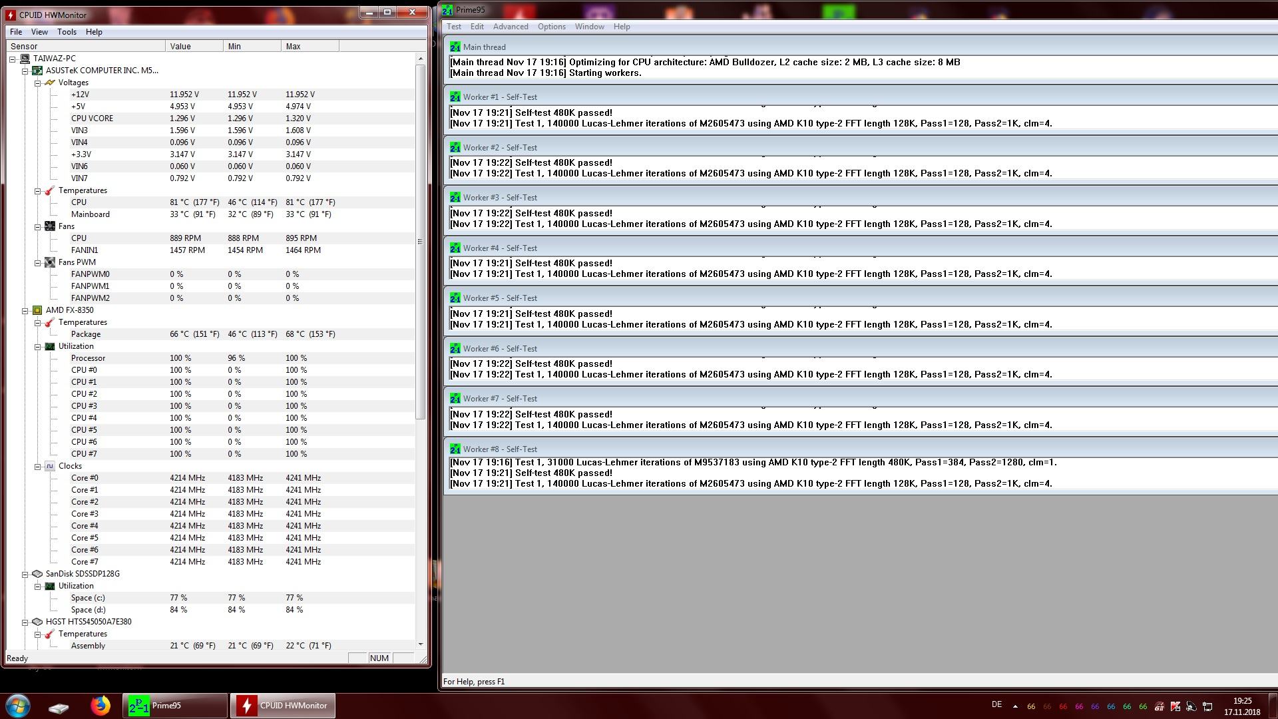Collapse the Voltages tree node
This screenshot has height=719, width=1278.
38,83
